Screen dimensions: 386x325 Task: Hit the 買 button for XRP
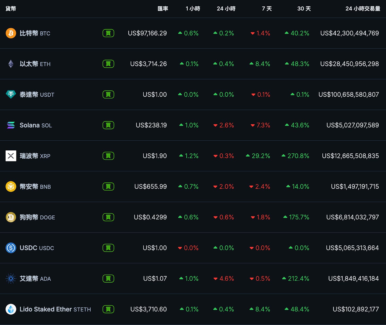108,156
